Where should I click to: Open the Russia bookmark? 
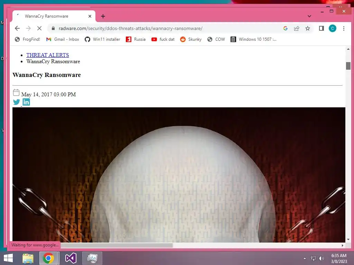point(136,39)
